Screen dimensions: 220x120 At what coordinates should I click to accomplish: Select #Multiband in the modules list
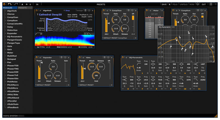[13, 98]
